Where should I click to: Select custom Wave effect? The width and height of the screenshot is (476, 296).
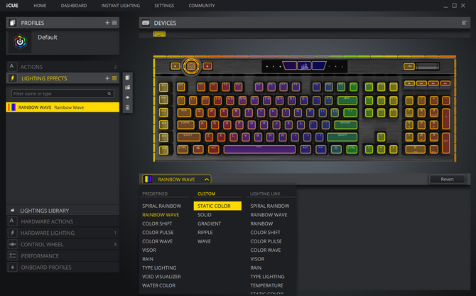point(204,241)
